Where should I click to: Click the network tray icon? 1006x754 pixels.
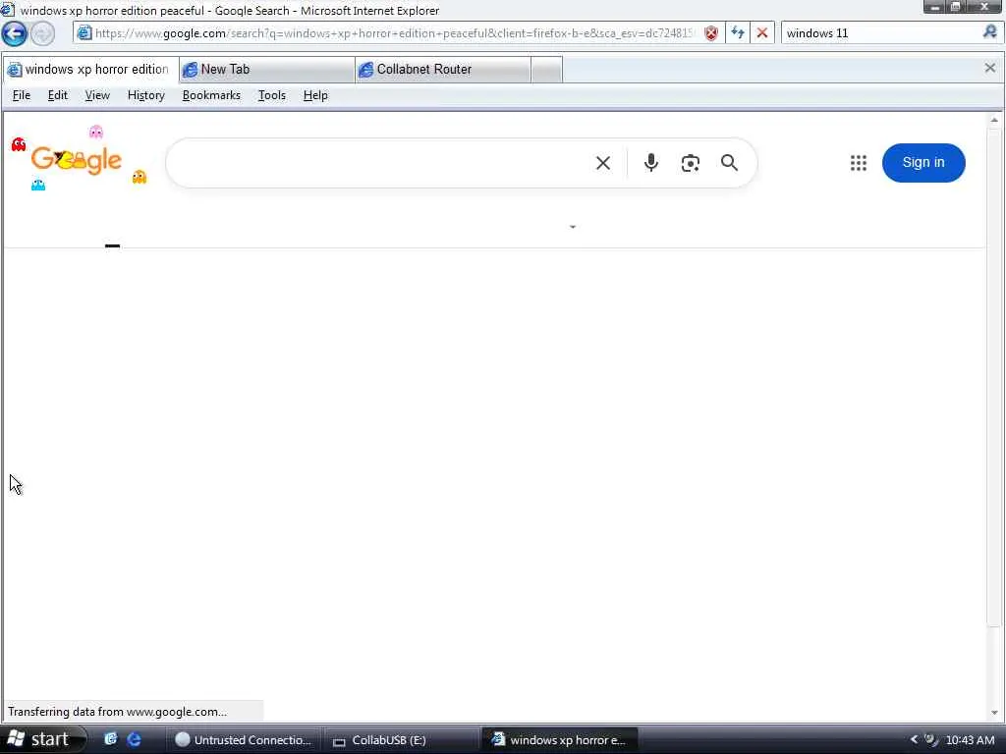(931, 739)
